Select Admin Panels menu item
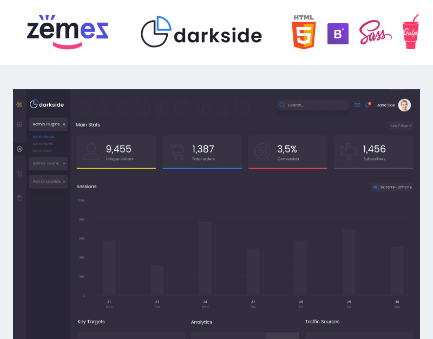 tap(43, 144)
